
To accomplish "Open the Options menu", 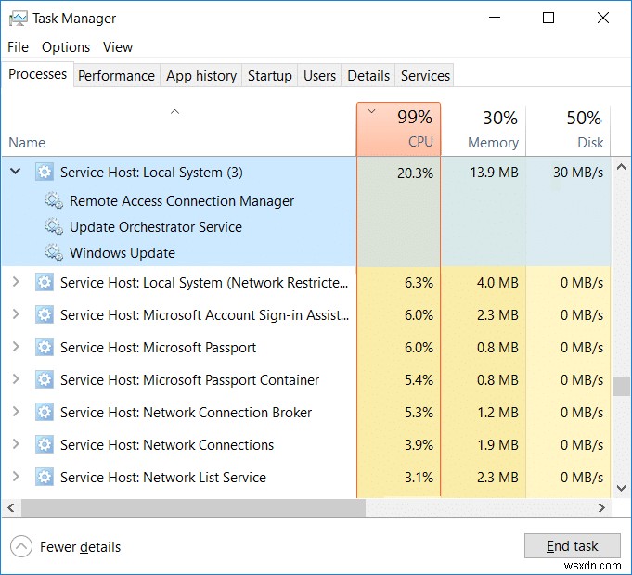I will tap(66, 47).
